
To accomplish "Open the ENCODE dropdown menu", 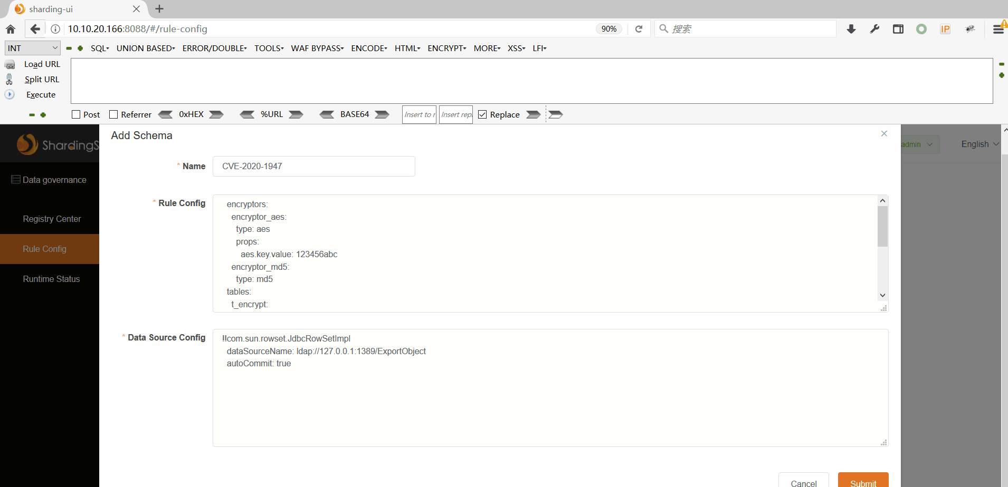I will tap(369, 48).
